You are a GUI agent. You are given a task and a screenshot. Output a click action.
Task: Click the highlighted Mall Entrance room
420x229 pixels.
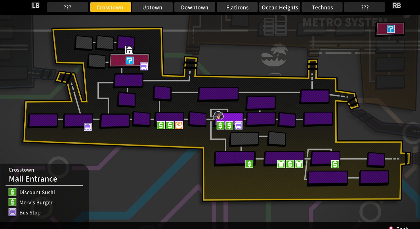tap(233, 117)
